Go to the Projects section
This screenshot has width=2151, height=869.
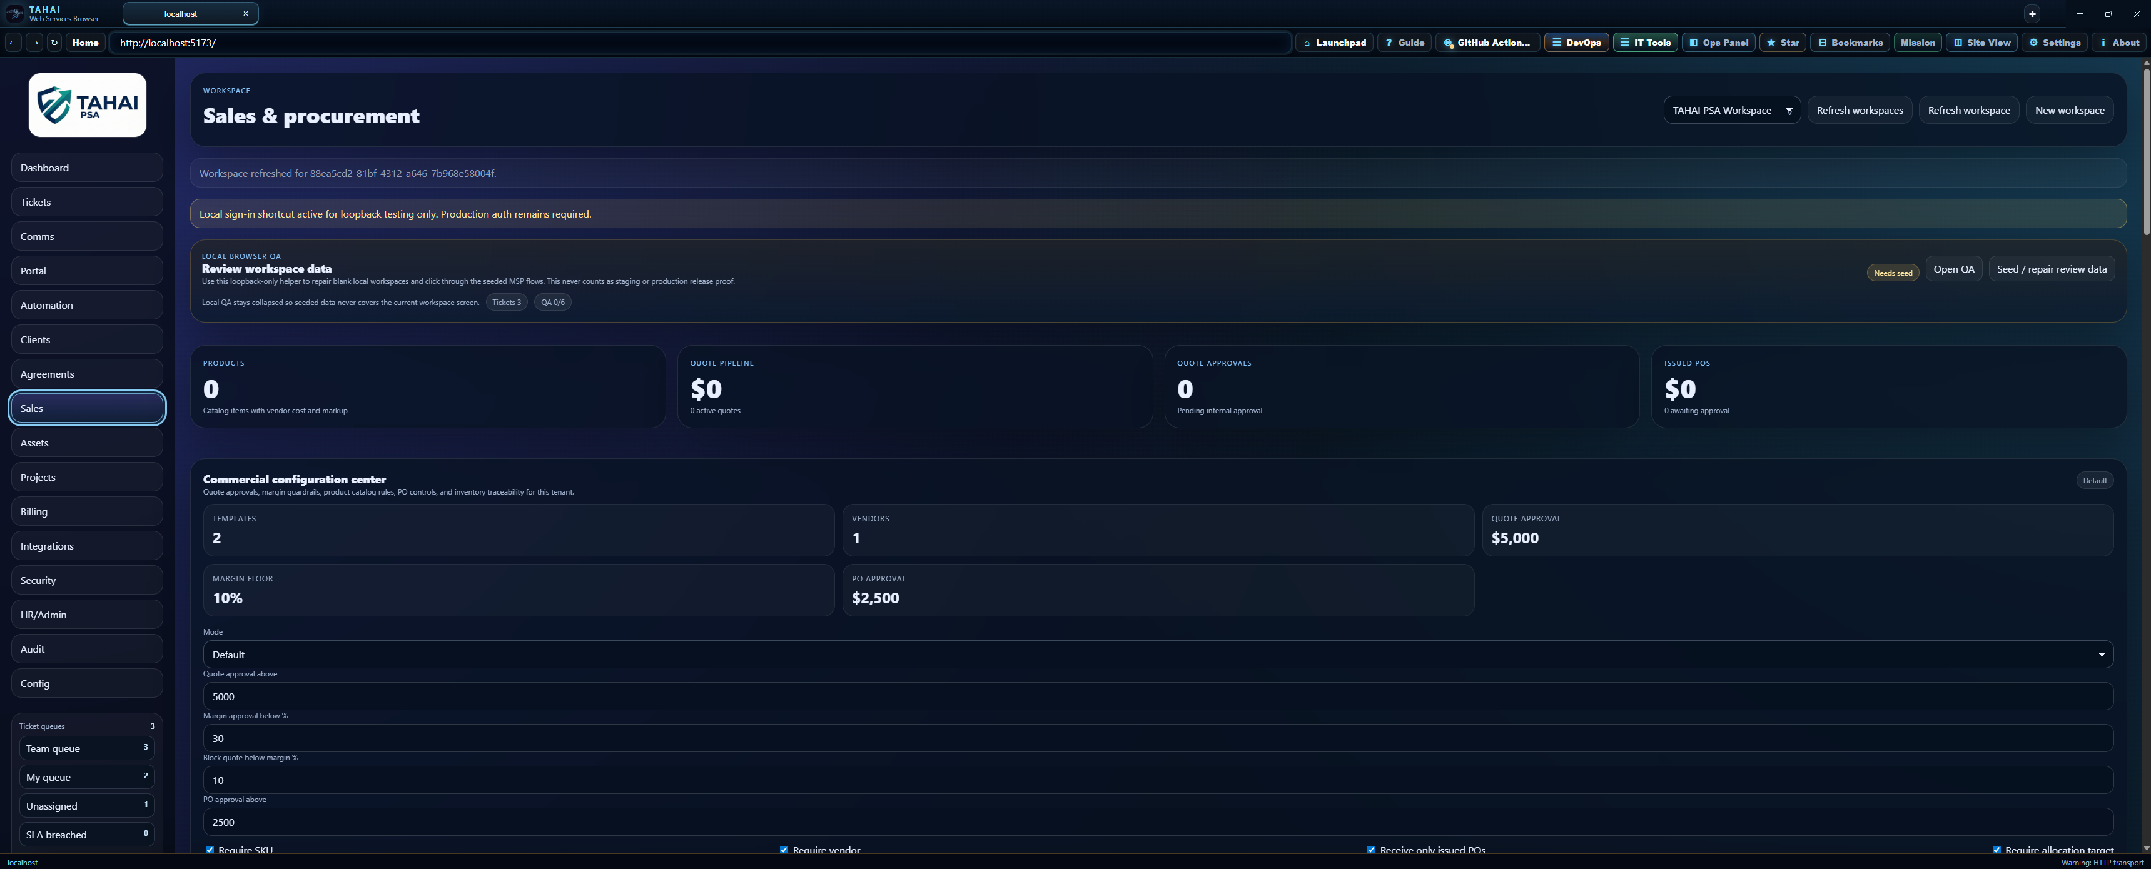click(x=87, y=476)
